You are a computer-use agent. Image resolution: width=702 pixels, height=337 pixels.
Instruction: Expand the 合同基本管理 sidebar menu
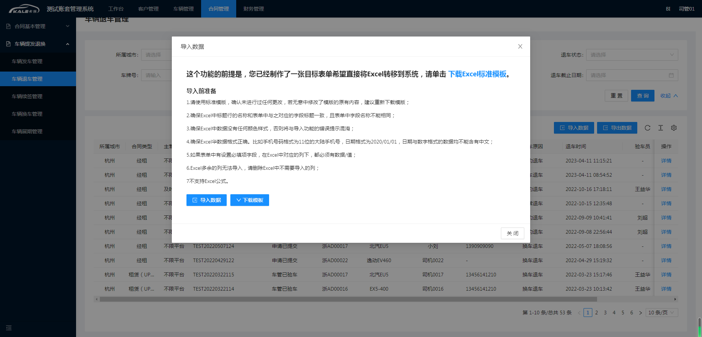click(x=38, y=26)
